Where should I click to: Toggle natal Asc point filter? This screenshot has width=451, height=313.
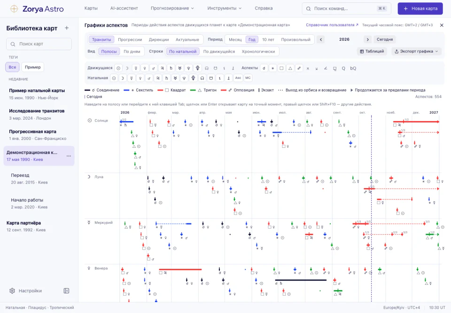pos(238,78)
